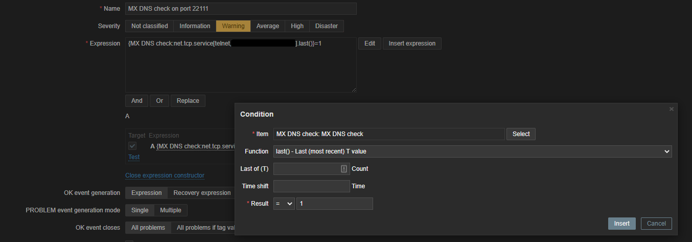Click the Close expression constructor link
Viewport: 692px width, 242px height.
[x=165, y=175]
